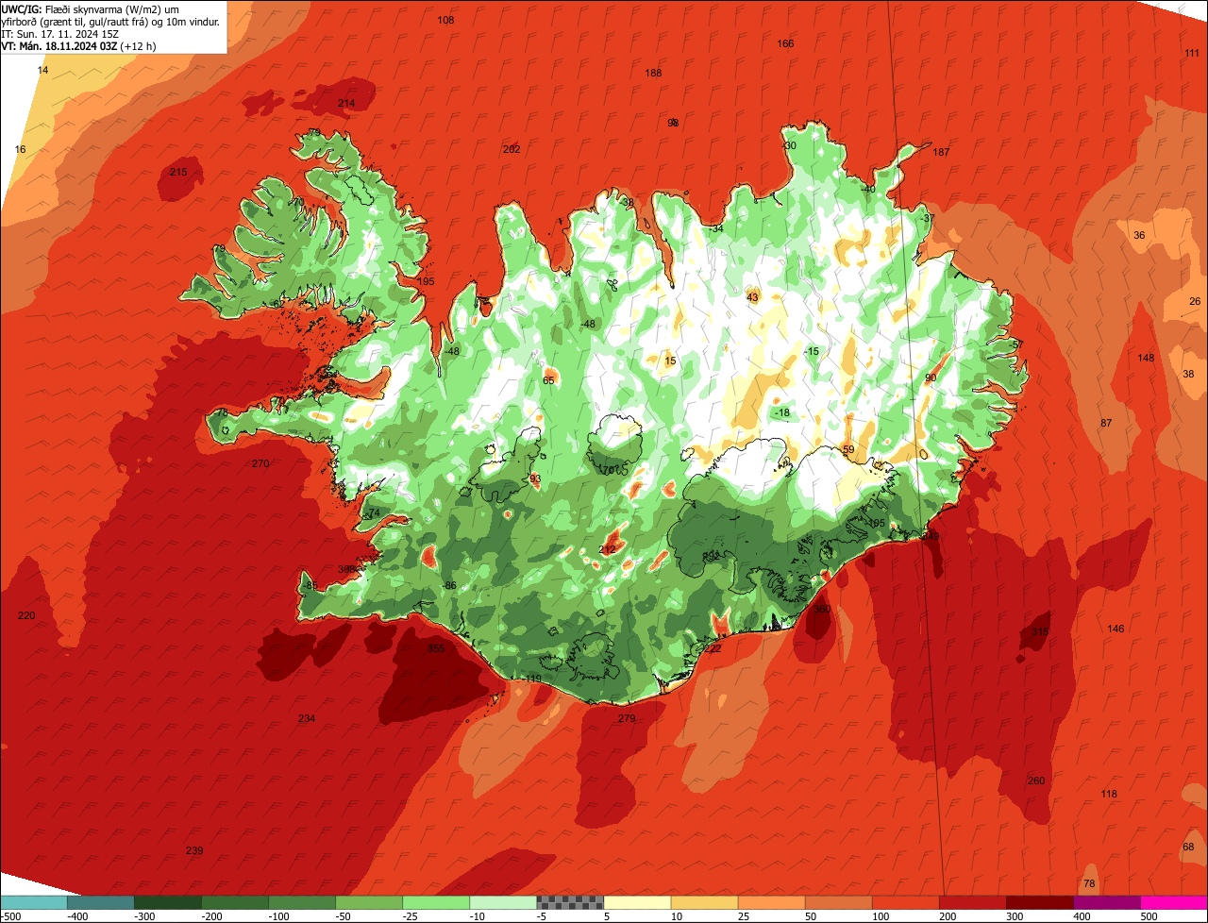Click the legend swatch between -50 and -25
1208x923 pixels.
(x=369, y=902)
